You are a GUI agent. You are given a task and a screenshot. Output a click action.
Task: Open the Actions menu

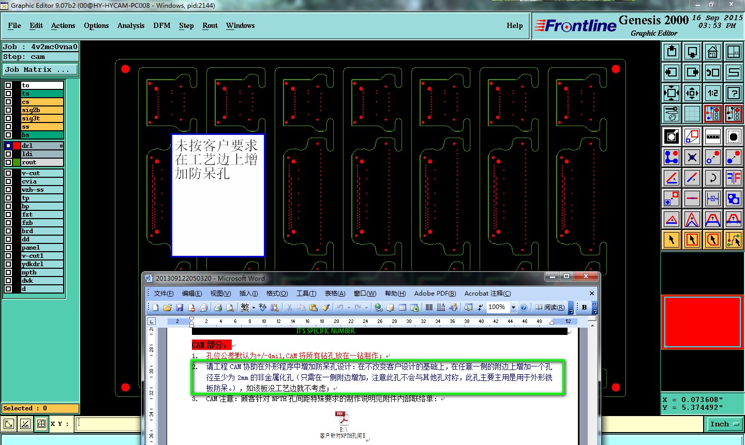(63, 25)
